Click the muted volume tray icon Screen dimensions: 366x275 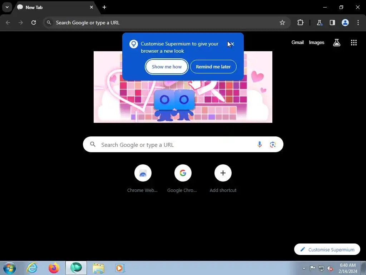coord(330,268)
